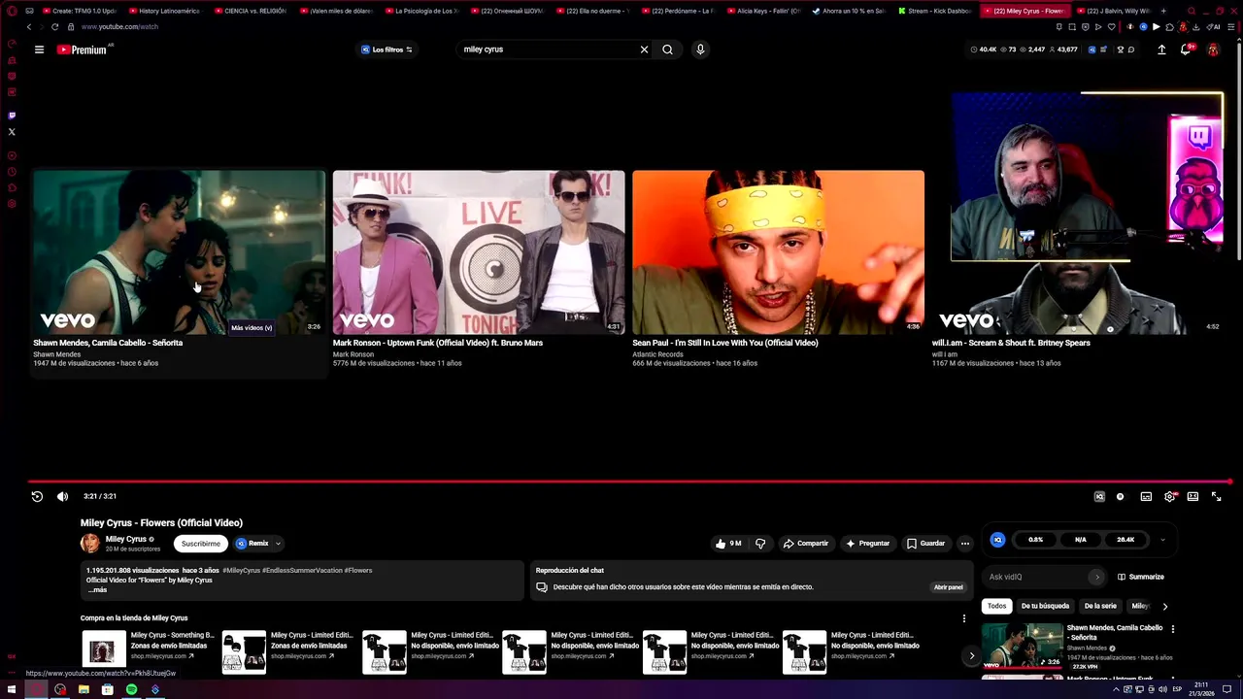Open the Create upload icon in header
Image resolution: width=1243 pixels, height=699 pixels.
1161,50
